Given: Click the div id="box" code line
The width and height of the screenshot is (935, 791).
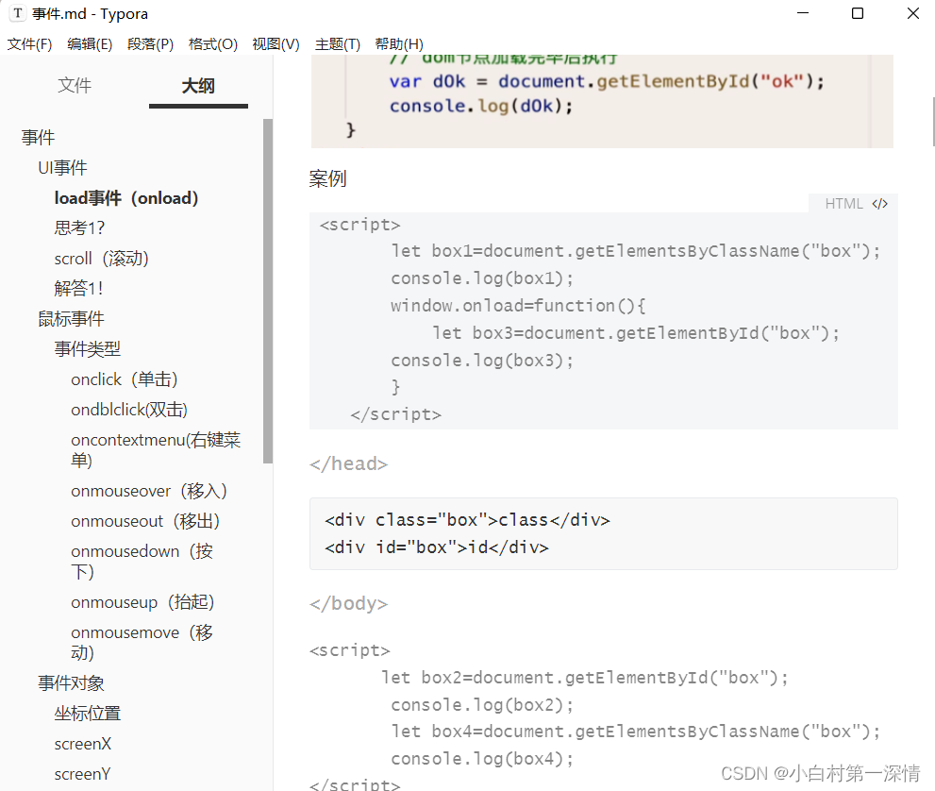Looking at the screenshot, I should click(x=437, y=547).
